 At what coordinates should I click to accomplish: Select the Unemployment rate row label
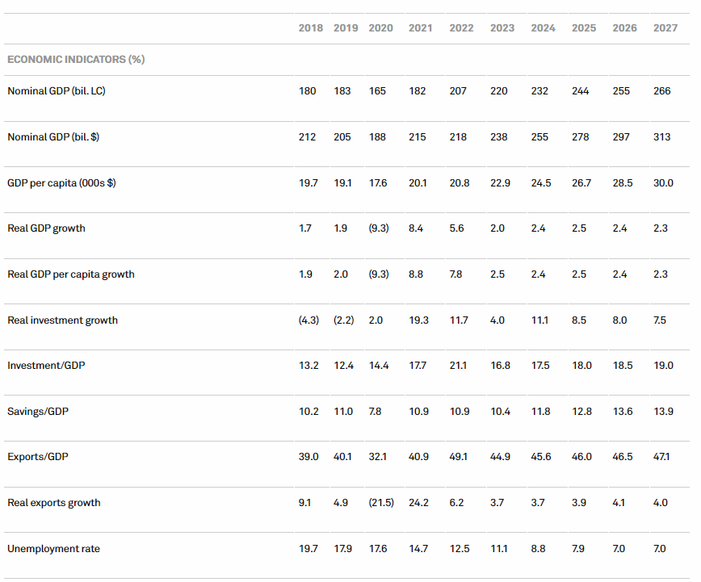[53, 549]
